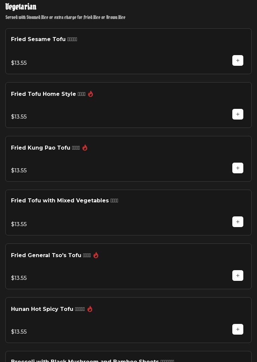Viewport: 257px width, 362px height.
Task: Open Fried Sesame Tofu item title
Action: (38, 39)
